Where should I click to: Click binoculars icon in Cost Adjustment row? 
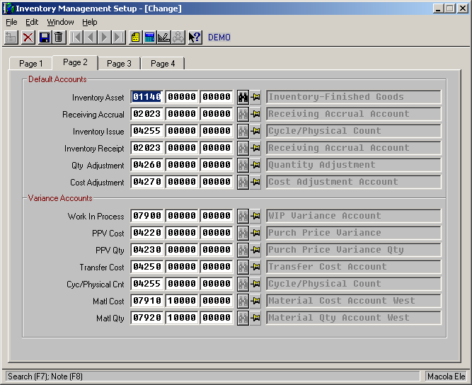coord(243,182)
